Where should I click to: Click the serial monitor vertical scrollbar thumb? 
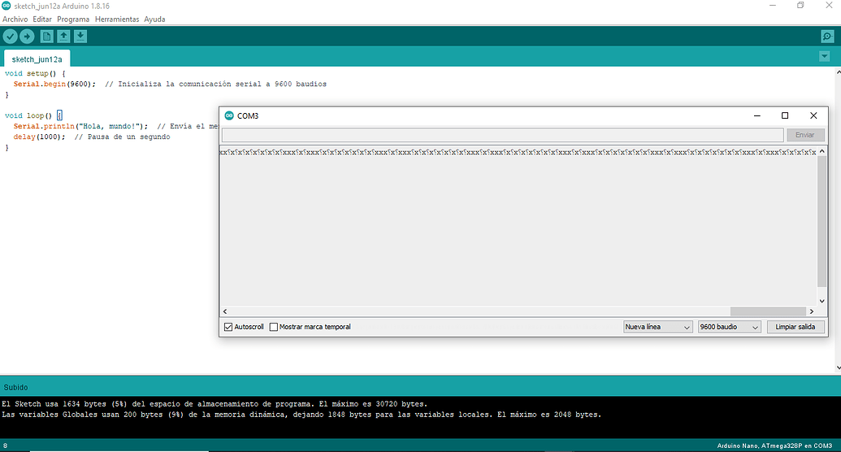[821, 222]
